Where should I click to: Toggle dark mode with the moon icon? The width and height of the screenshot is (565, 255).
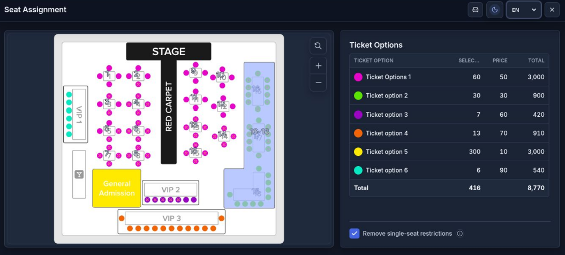tap(495, 10)
